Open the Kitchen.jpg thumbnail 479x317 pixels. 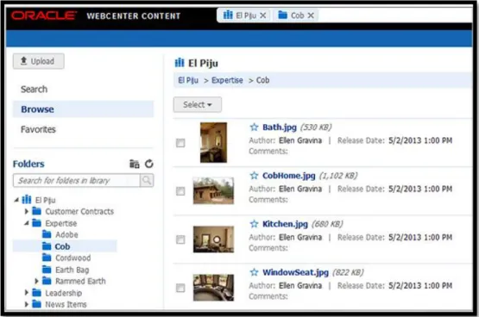tap(213, 239)
